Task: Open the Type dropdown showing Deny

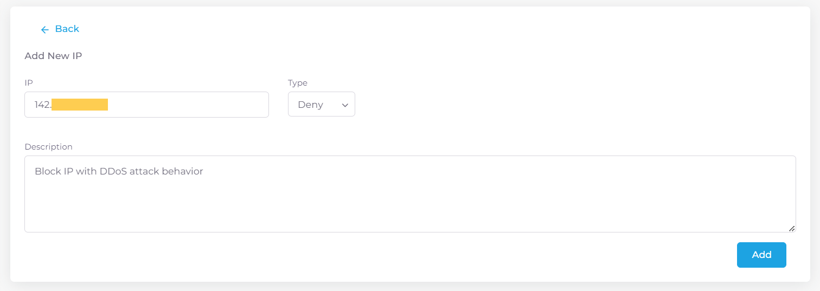Action: [321, 105]
